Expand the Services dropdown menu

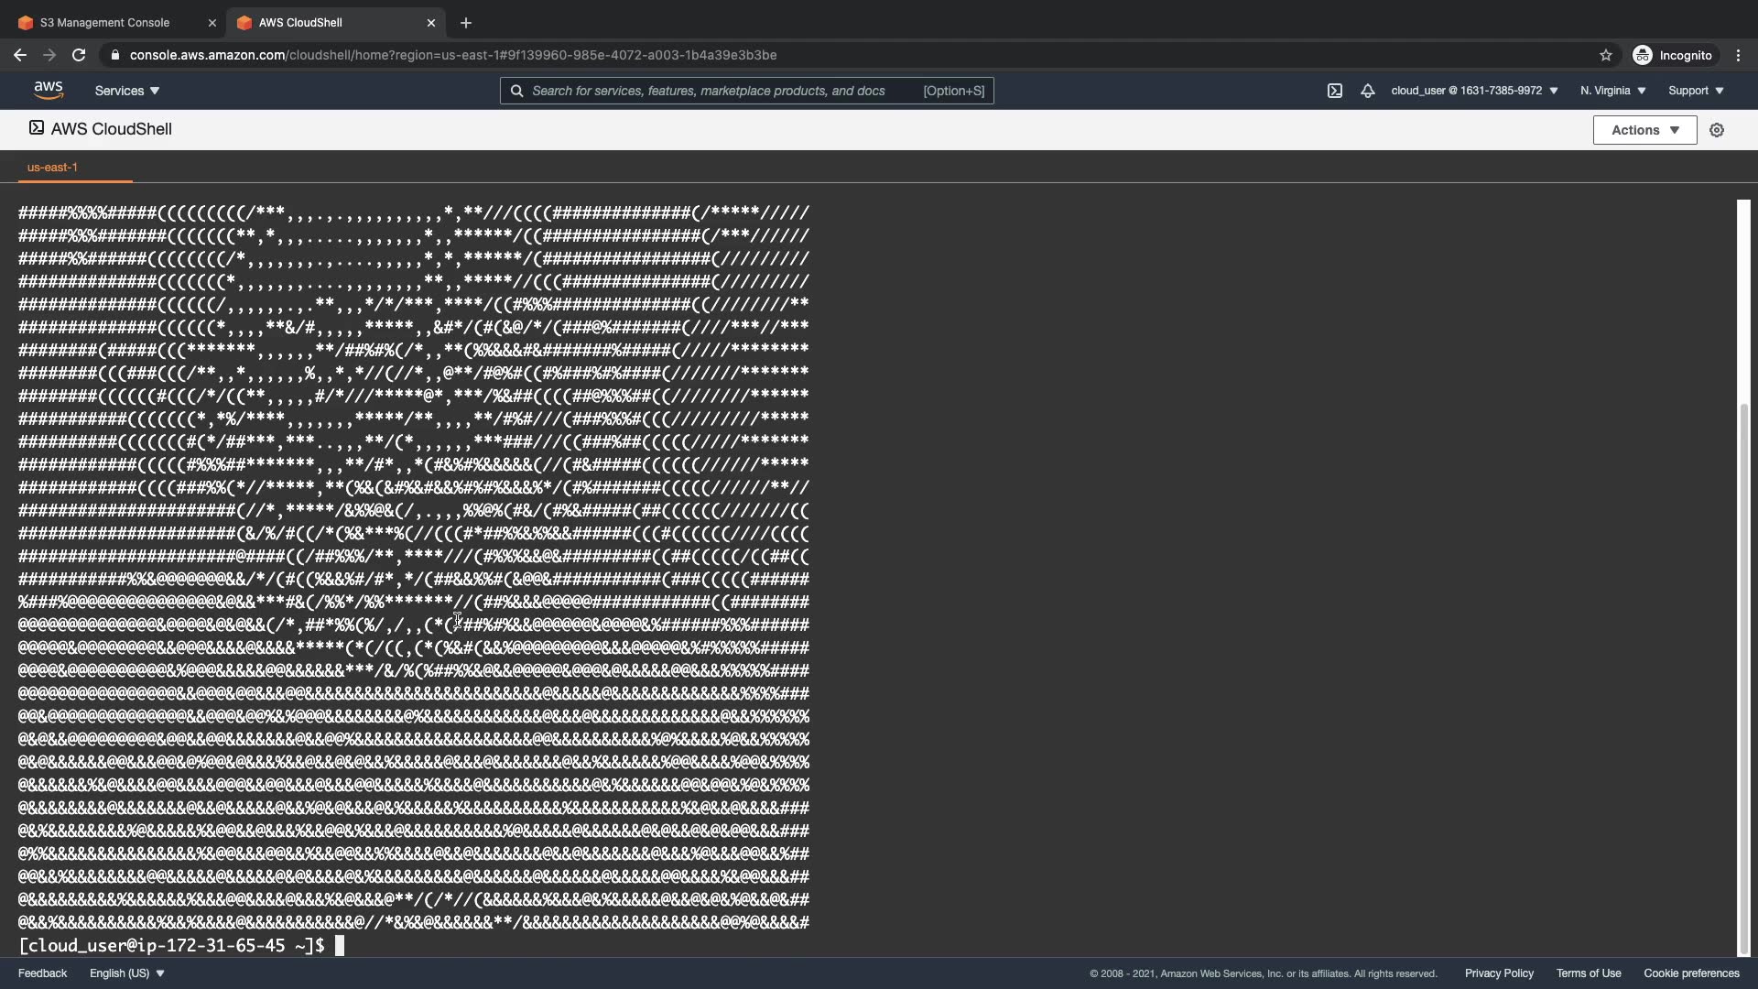click(x=127, y=91)
